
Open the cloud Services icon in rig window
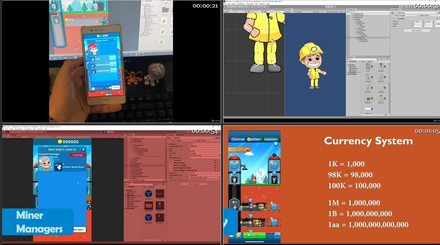pos(412,6)
